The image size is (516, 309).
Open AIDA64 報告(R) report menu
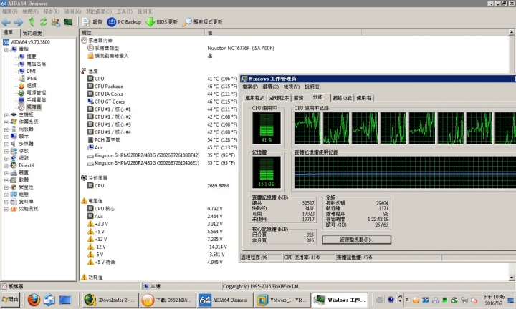(52, 11)
